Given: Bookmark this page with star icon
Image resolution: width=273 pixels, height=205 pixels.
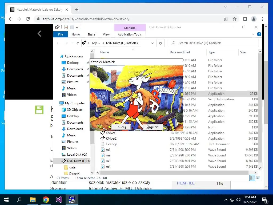Looking at the screenshot, I should (235, 19).
